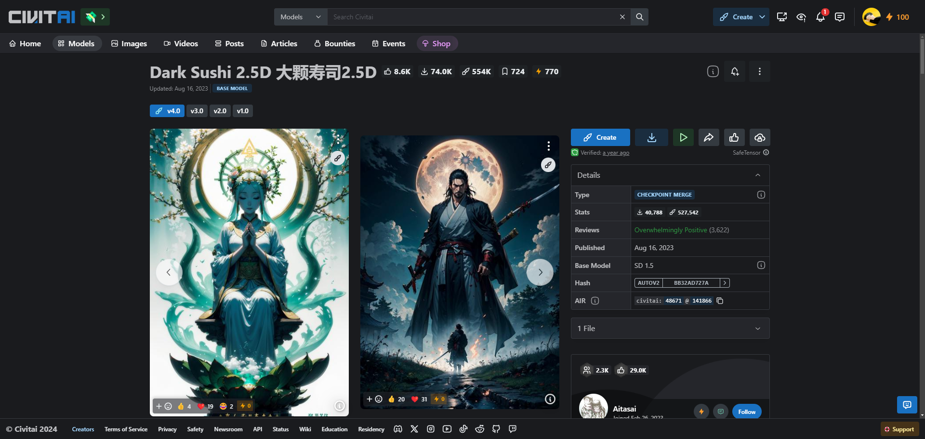
Task: Select version v2.0
Action: click(220, 111)
